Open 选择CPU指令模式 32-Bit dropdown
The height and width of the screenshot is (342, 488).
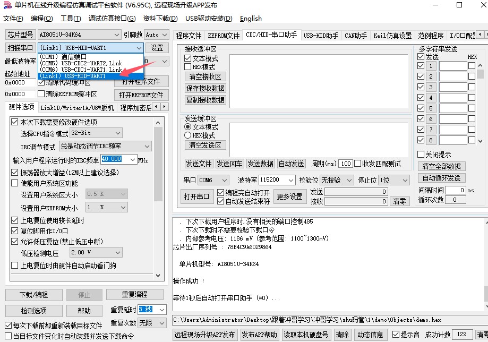click(96, 133)
